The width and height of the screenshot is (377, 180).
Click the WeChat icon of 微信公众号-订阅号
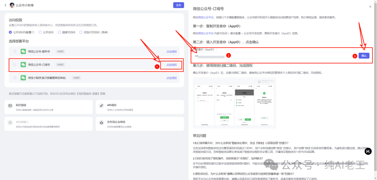click(x=23, y=65)
